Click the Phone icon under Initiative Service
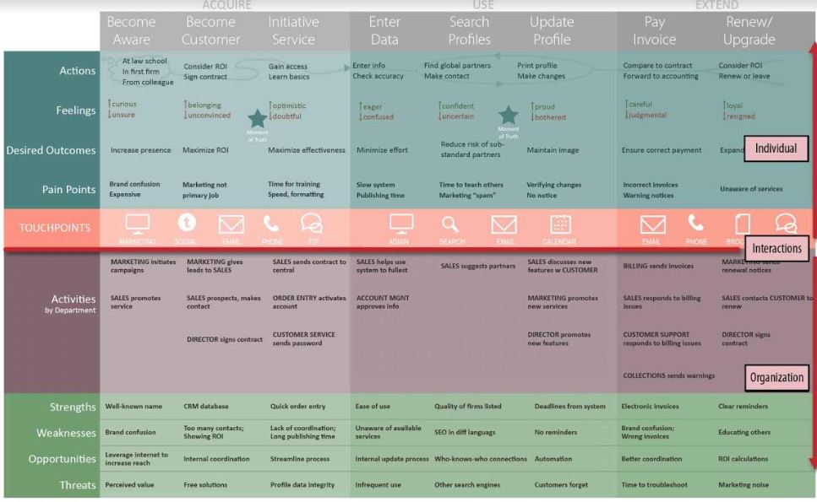Viewport: 817px width, 502px height. point(270,224)
